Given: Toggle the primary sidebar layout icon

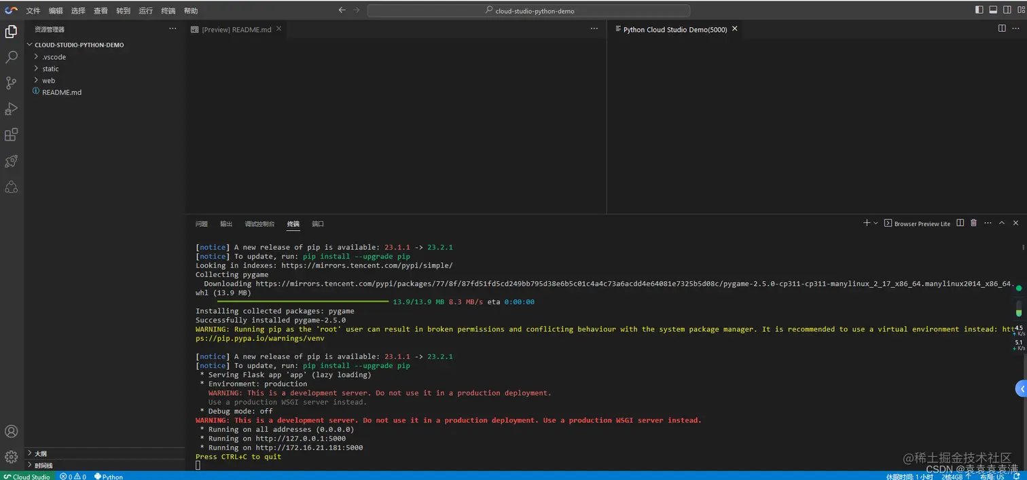Looking at the screenshot, I should (979, 10).
